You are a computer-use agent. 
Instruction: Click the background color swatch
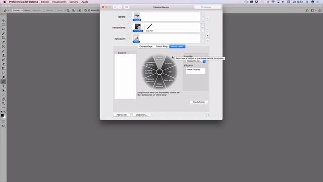(x=5, y=117)
